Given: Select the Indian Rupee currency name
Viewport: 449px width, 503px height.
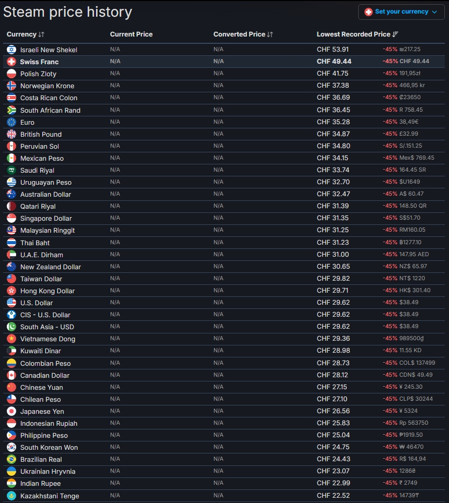Looking at the screenshot, I should point(40,484).
